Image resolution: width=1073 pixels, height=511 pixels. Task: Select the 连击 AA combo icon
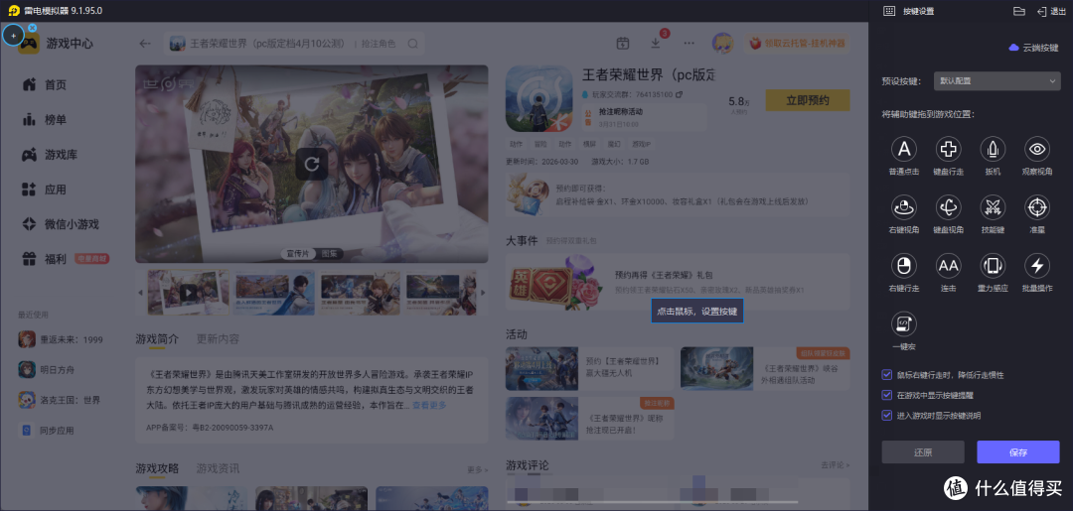click(949, 265)
